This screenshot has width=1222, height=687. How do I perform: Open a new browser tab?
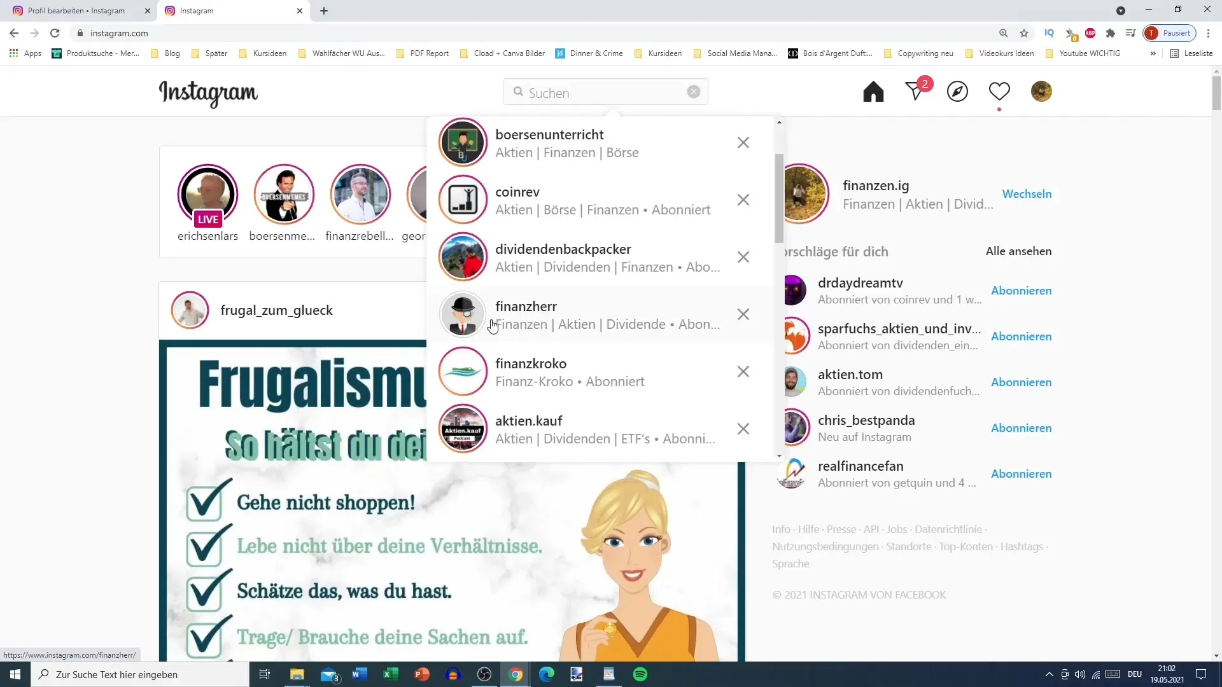[x=324, y=11]
